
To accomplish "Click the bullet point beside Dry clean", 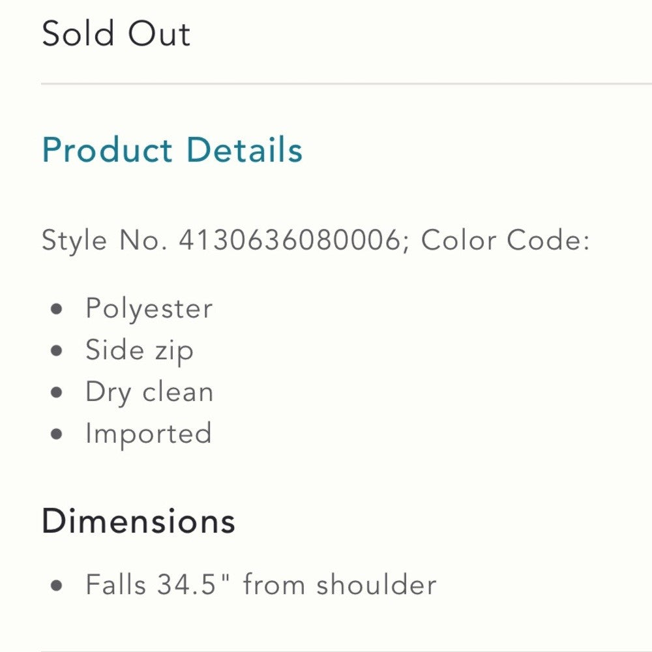I will (57, 393).
